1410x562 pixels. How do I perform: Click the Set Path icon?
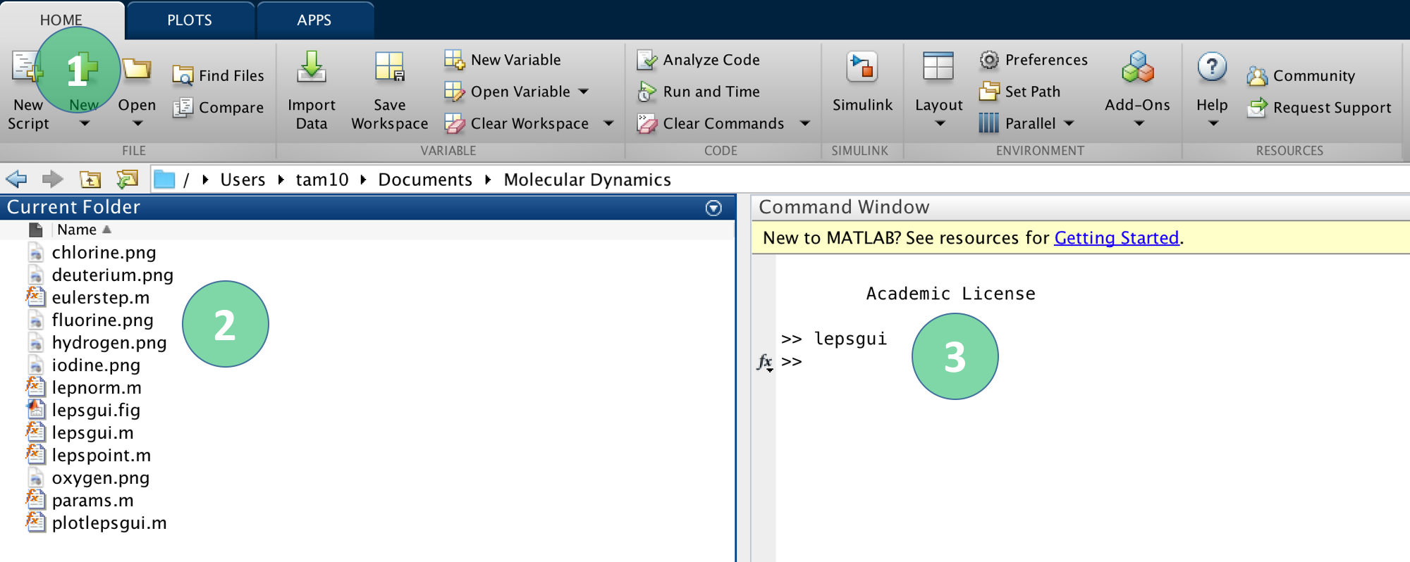(989, 92)
